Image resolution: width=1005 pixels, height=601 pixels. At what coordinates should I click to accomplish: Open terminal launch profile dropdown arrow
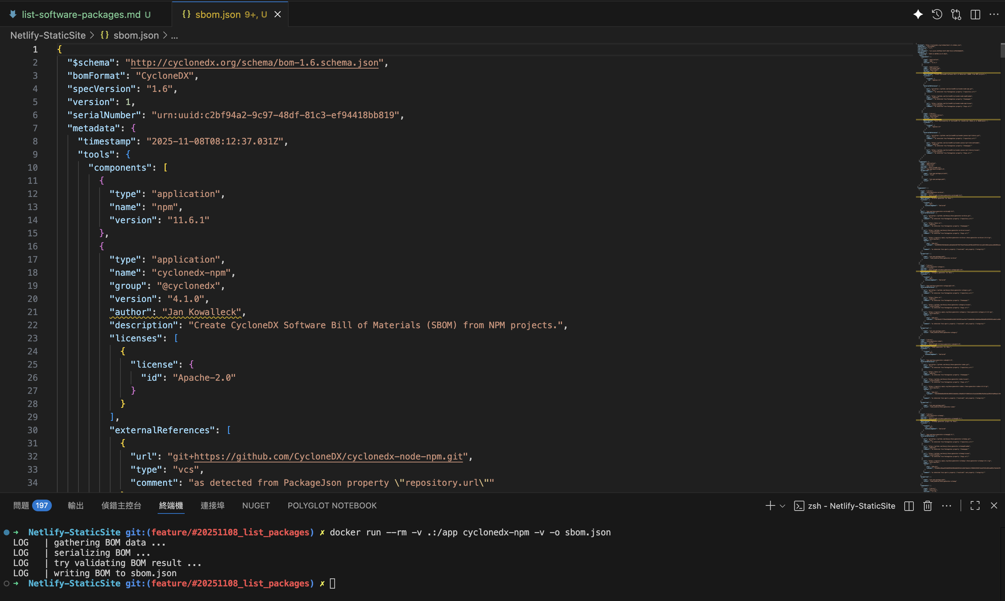coord(782,506)
